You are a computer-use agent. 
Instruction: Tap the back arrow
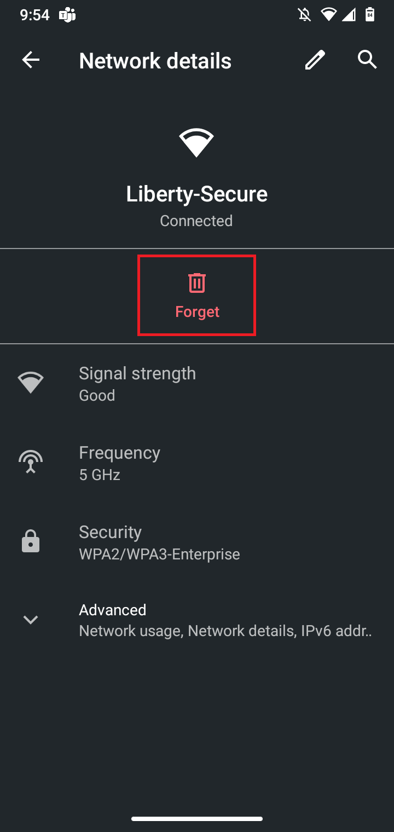coord(31,60)
